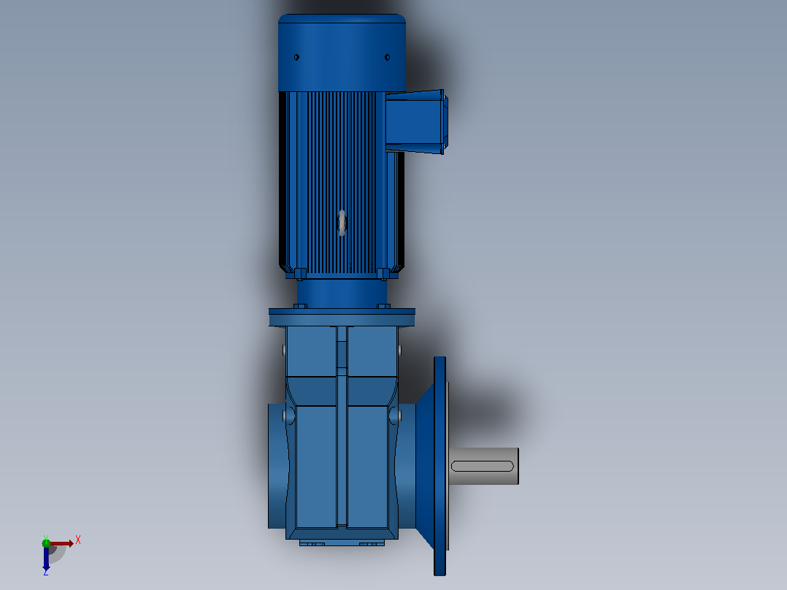
Task: Select the round output mounting flange
Action: coord(440,466)
